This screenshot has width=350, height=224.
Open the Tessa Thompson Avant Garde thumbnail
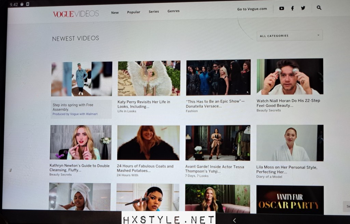(218, 143)
